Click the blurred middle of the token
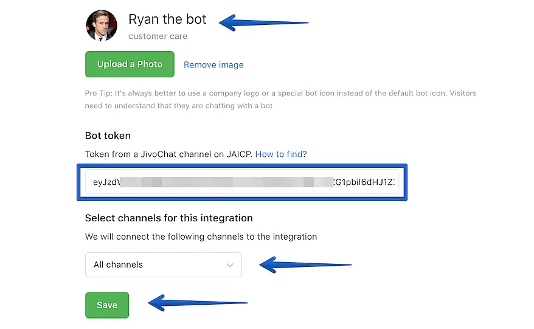The width and height of the screenshot is (534, 329). tap(225, 182)
